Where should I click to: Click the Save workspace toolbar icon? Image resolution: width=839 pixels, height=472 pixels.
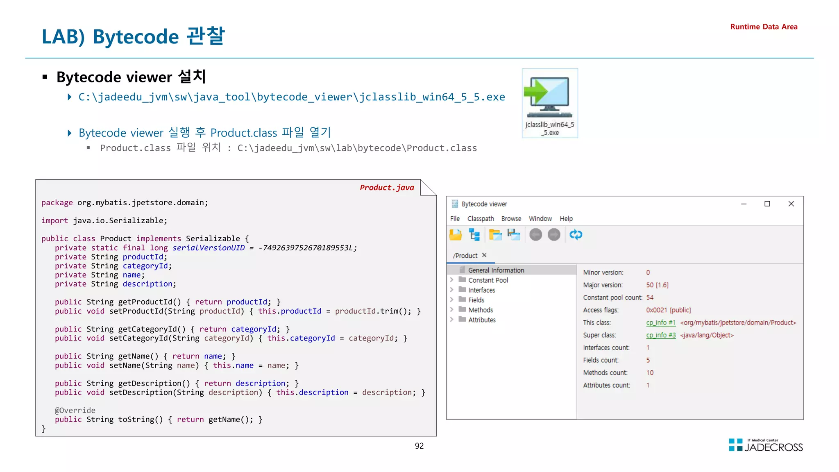click(514, 235)
